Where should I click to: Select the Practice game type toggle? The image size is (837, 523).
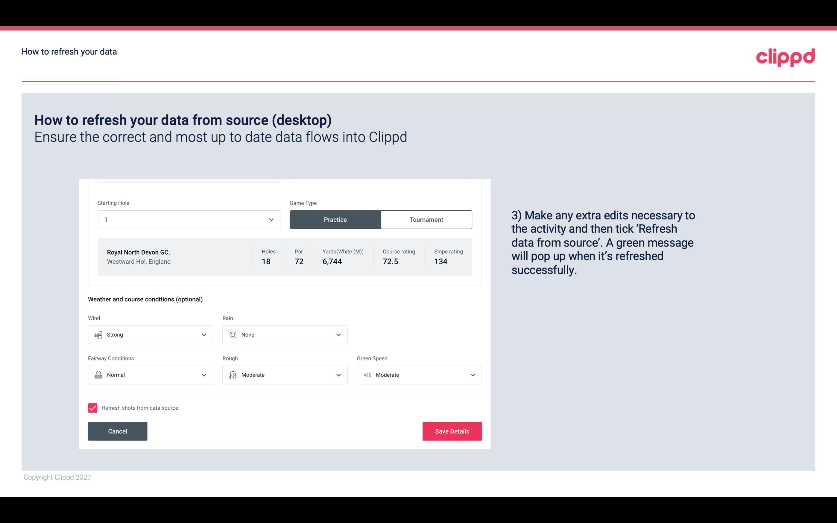pos(335,219)
